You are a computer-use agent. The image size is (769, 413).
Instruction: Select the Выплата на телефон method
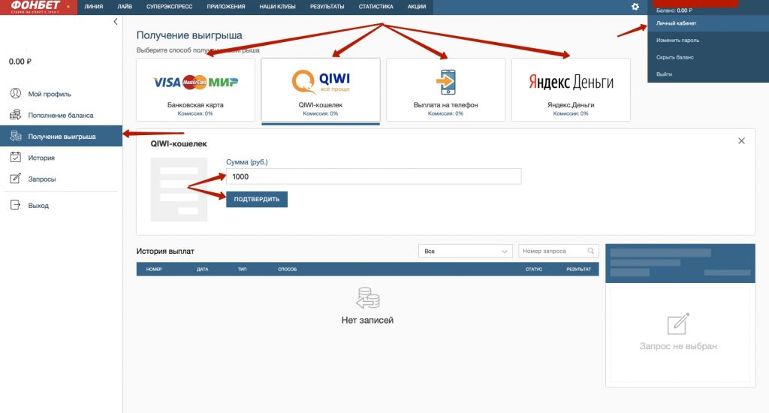point(446,90)
